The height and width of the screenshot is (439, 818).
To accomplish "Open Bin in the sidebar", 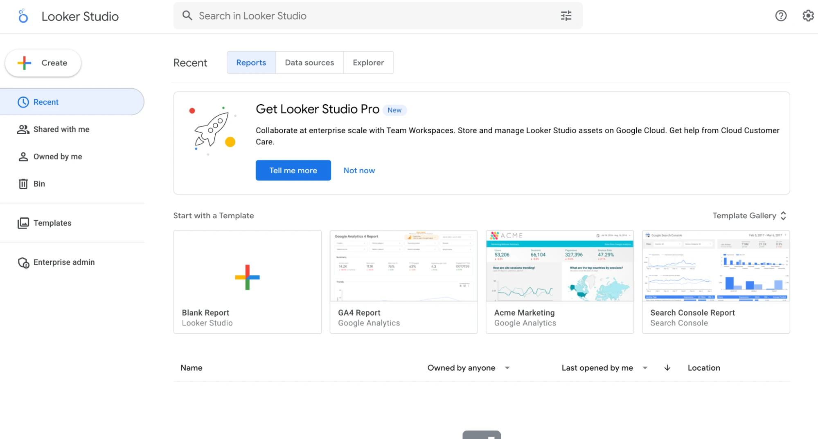I will point(72,184).
